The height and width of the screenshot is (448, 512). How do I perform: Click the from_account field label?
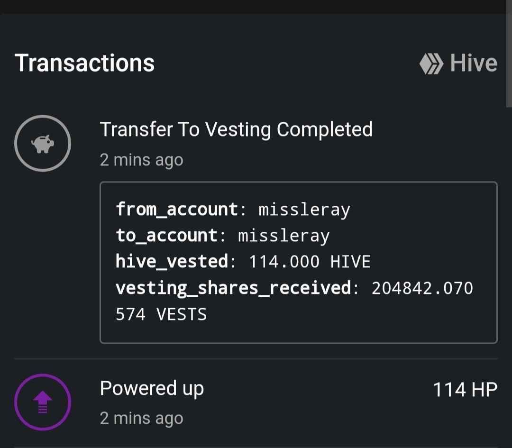tap(177, 210)
